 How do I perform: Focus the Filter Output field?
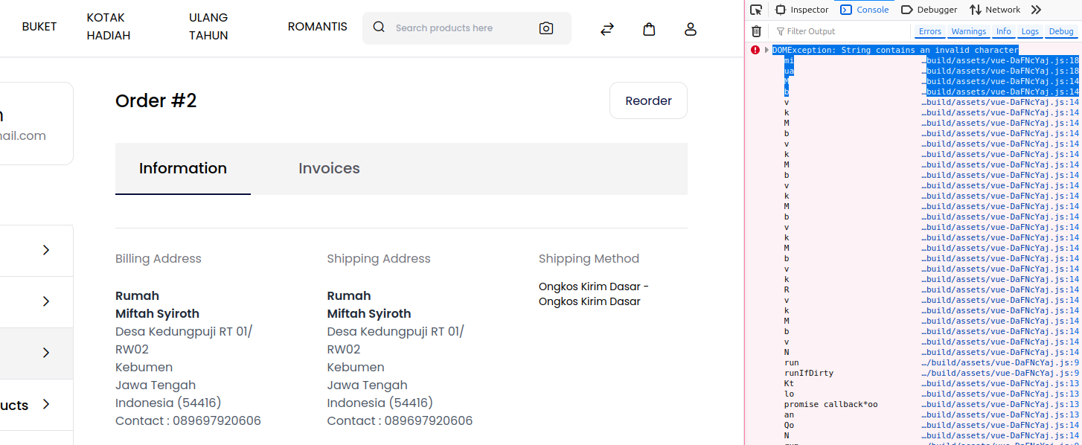point(841,31)
